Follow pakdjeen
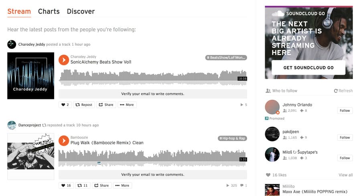Image resolution: width=361 pixels, height=196 pixels. pyautogui.click(x=345, y=137)
